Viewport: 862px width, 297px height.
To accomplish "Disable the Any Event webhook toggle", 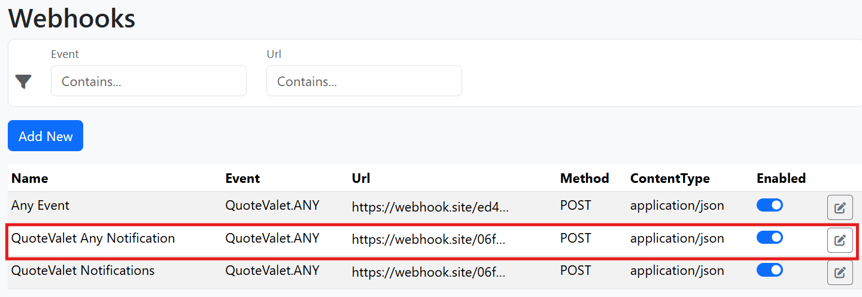I will click(769, 206).
